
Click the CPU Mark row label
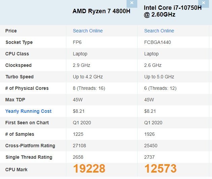(16, 170)
